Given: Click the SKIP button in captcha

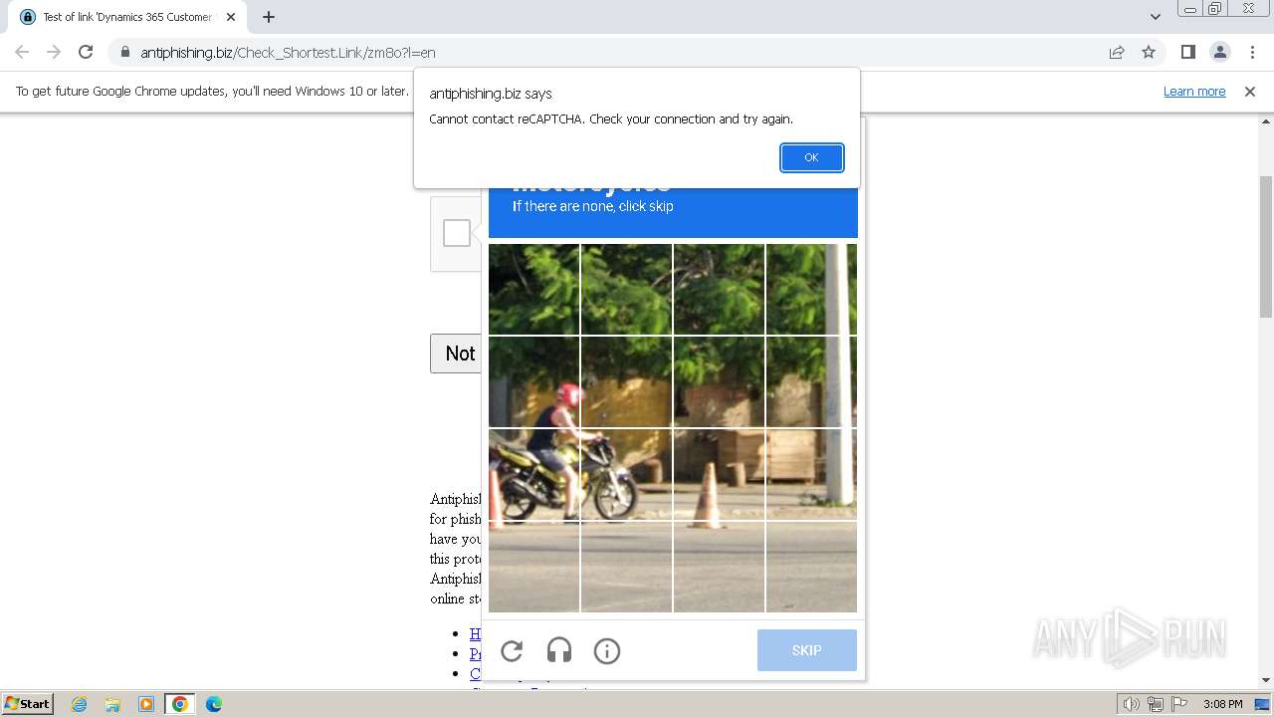Looking at the screenshot, I should [806, 650].
